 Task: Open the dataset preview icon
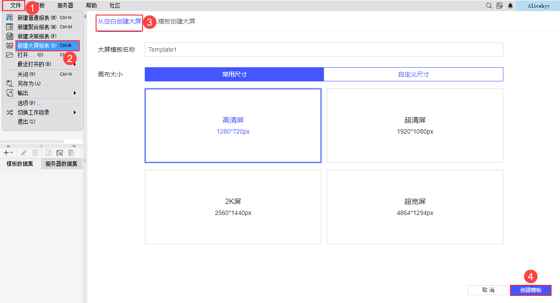[48, 153]
